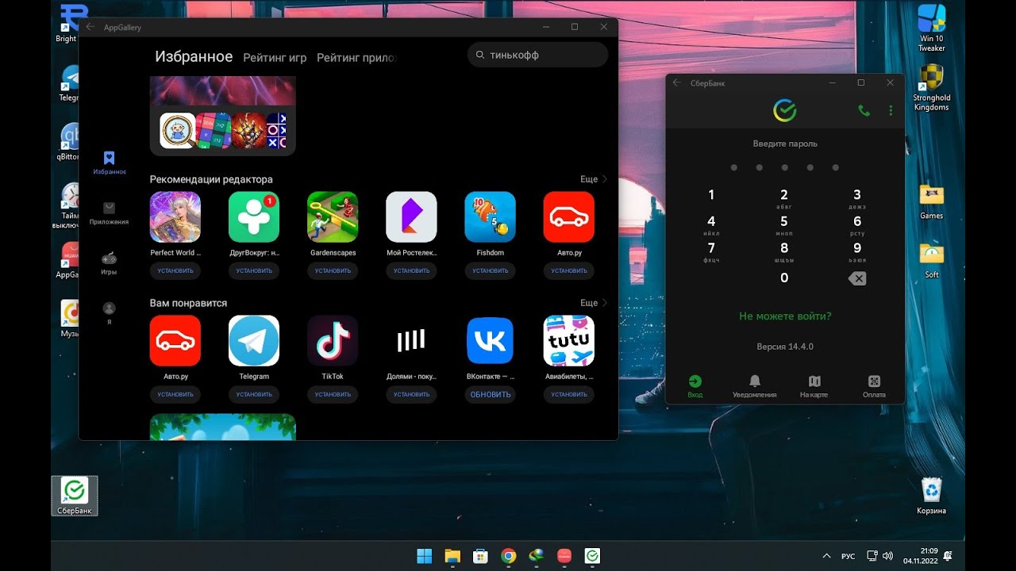Tap digit 5 on СберБанк keypad

click(784, 225)
